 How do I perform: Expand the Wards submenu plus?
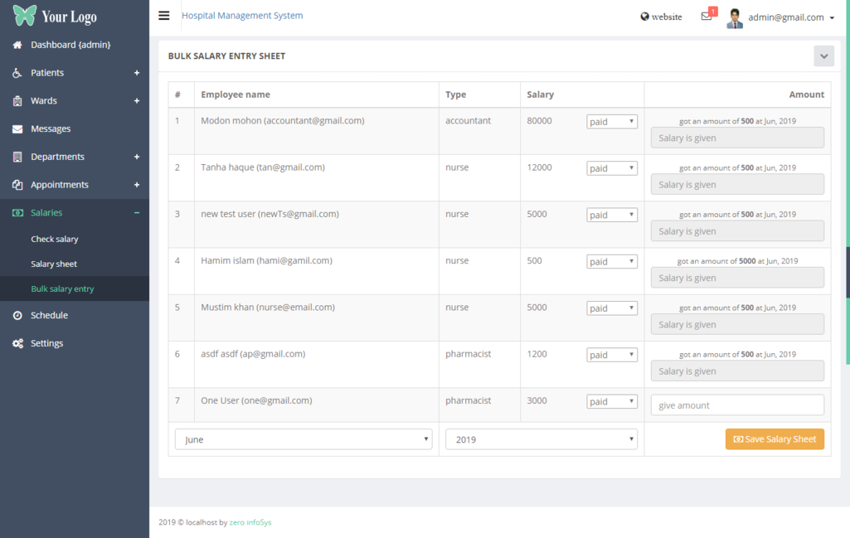click(x=137, y=101)
